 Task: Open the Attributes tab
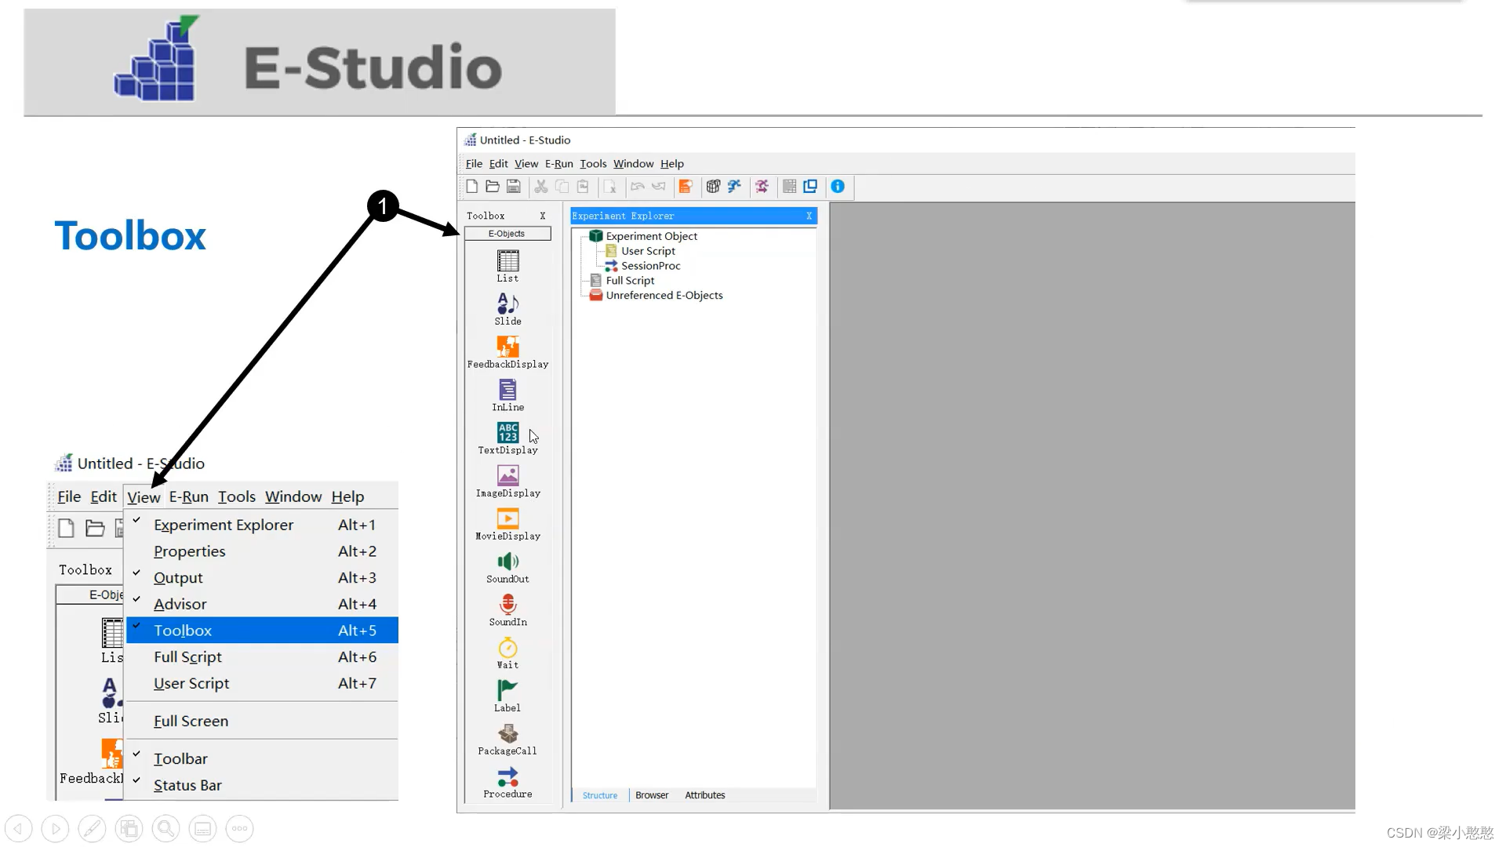click(x=704, y=795)
